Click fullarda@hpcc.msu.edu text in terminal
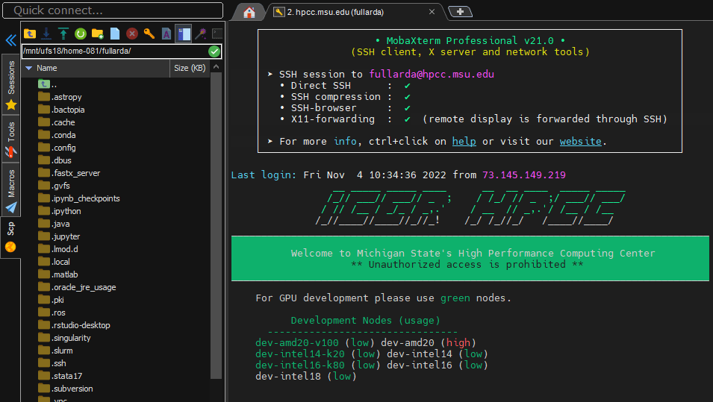The width and height of the screenshot is (713, 402). point(432,74)
